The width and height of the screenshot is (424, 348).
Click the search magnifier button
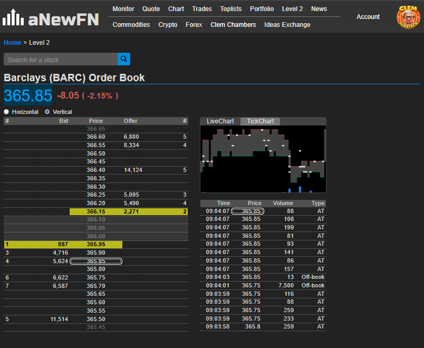pyautogui.click(x=124, y=59)
